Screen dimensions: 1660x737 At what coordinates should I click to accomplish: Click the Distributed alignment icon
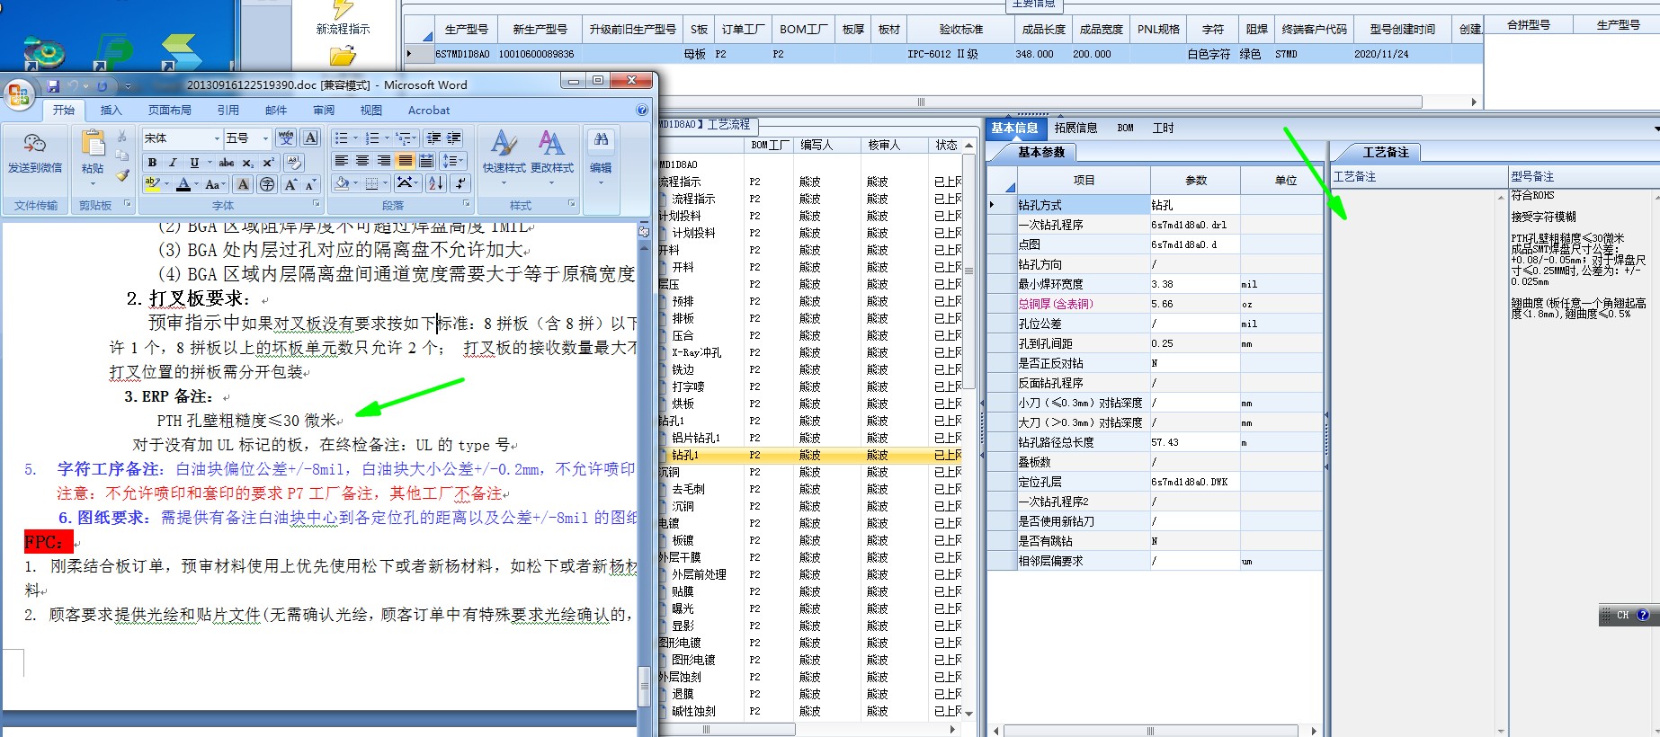[x=426, y=161]
